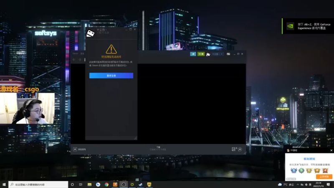Open the orange question mark app on taskbar

115,184
